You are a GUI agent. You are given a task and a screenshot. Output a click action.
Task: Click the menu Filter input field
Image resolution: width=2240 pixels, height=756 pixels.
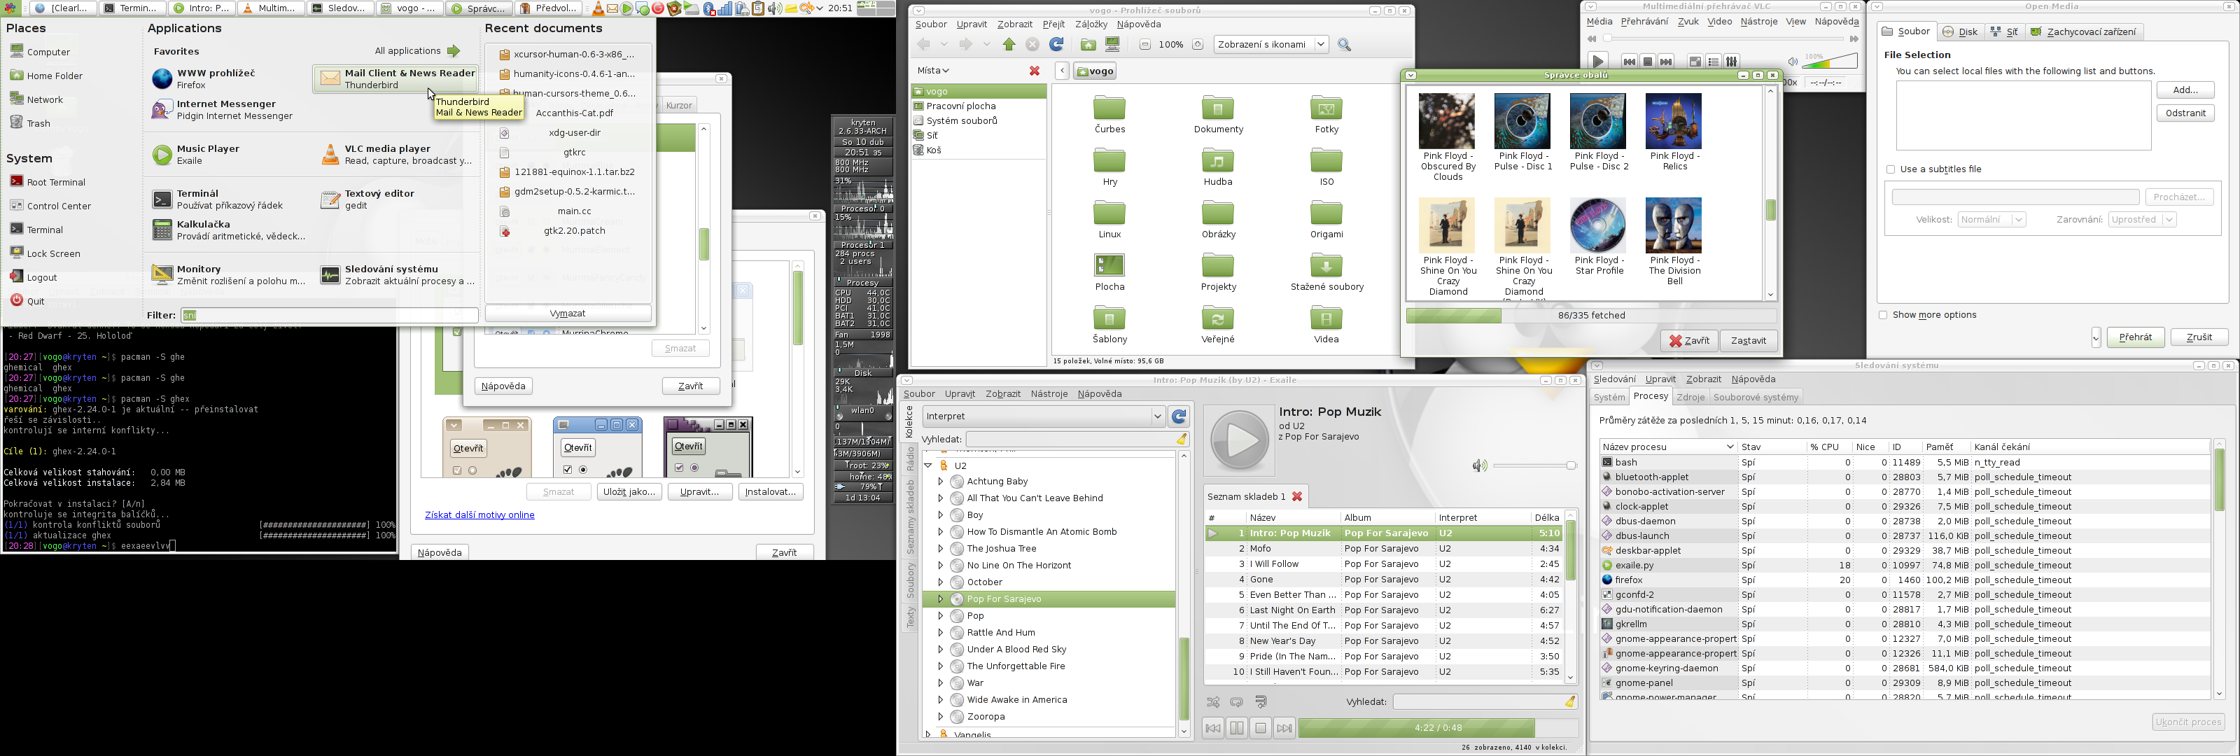[x=329, y=315]
